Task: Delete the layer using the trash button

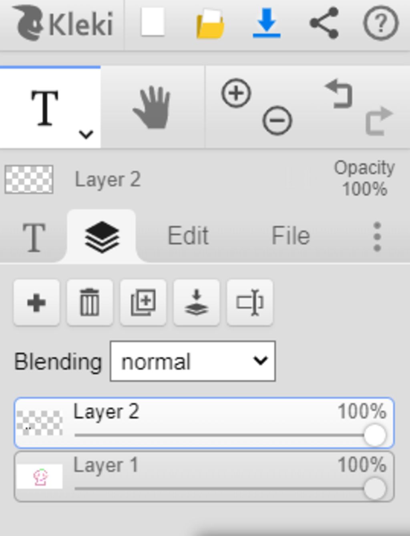Action: click(90, 303)
